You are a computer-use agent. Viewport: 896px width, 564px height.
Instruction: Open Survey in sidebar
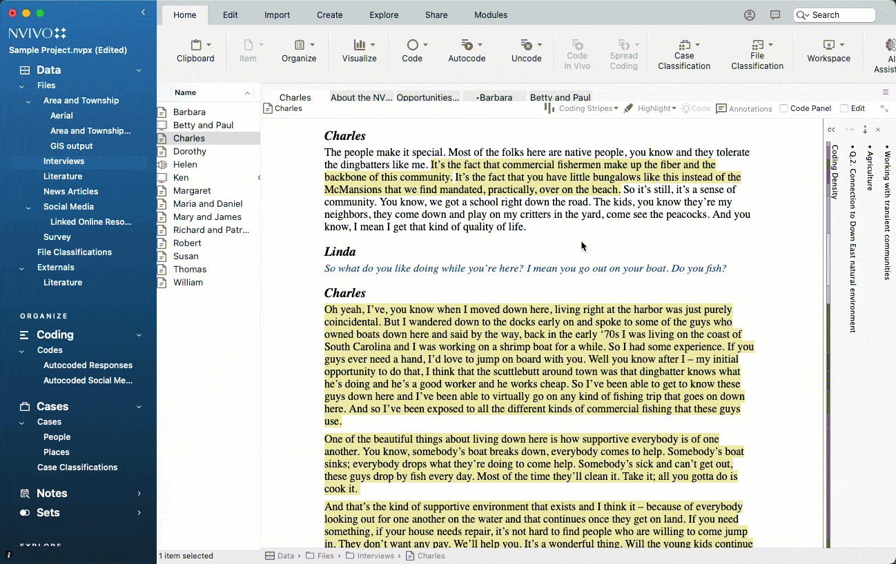point(57,236)
